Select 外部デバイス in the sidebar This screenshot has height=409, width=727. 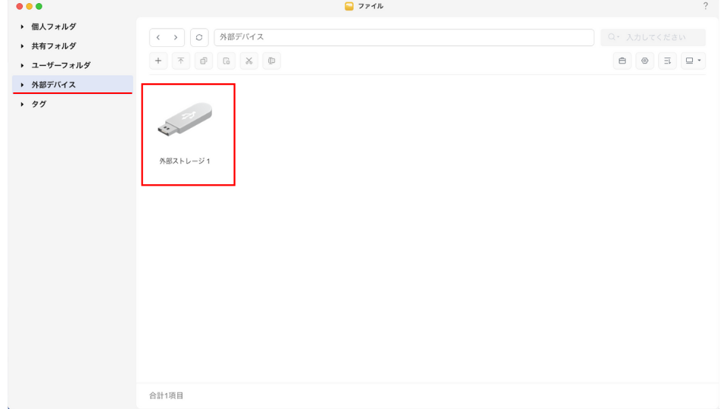pyautogui.click(x=54, y=85)
